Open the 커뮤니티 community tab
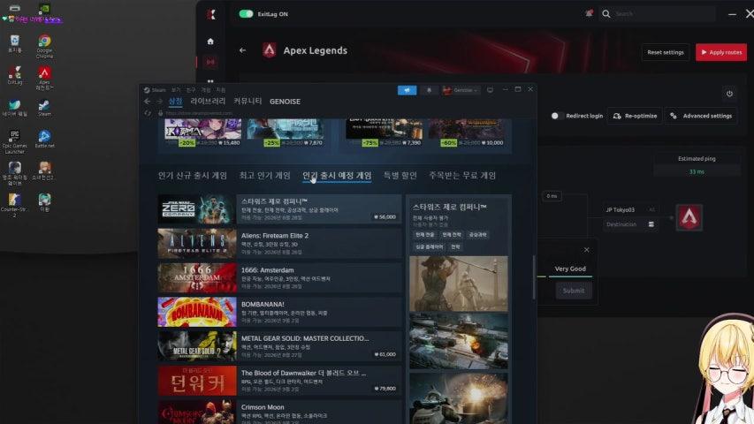The width and height of the screenshot is (754, 424). [x=248, y=102]
